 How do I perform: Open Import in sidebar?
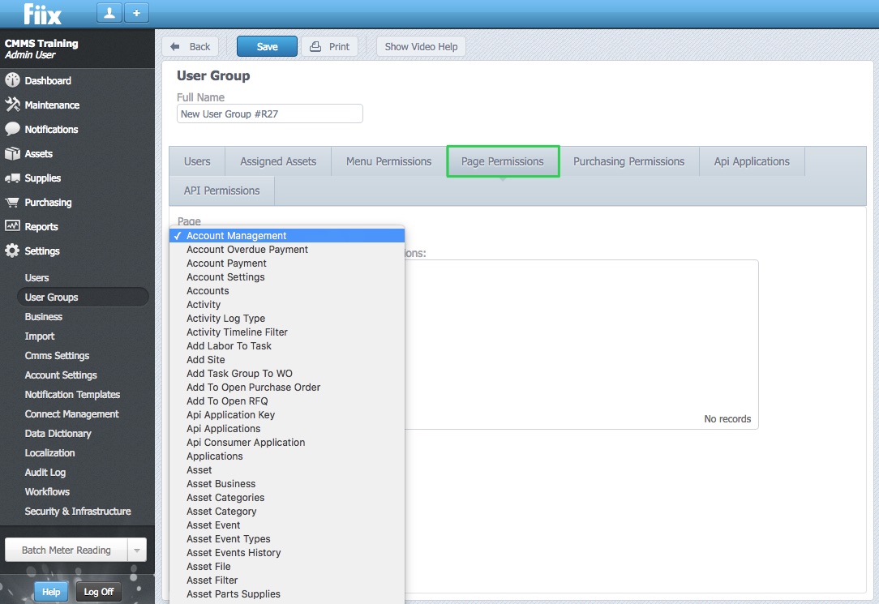[x=39, y=336]
